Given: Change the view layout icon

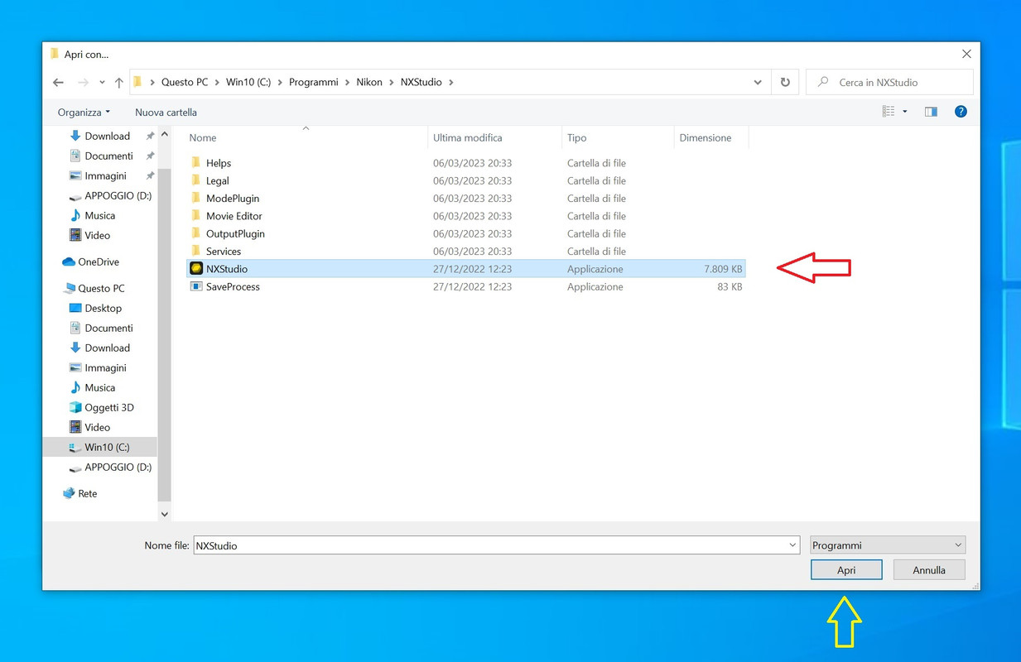Looking at the screenshot, I should tap(889, 112).
